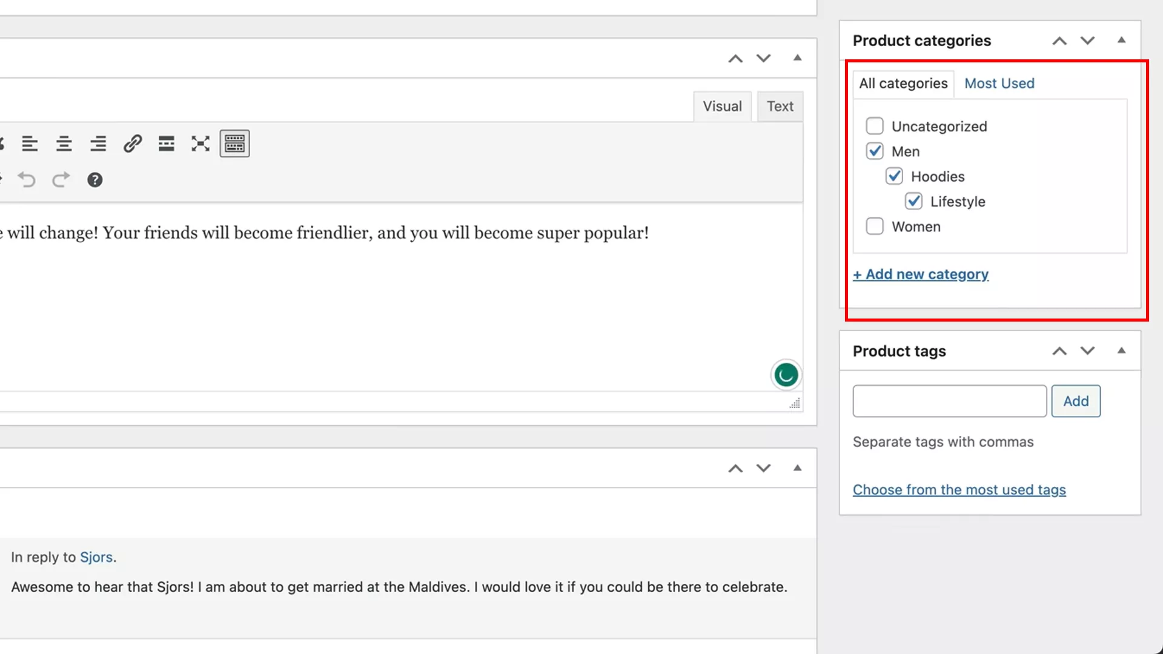Check the Uncategorized category checkbox
The image size is (1163, 654).
coord(875,125)
